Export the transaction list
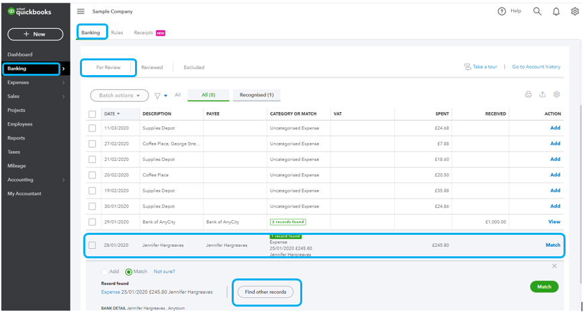Viewport: 585px width, 314px height. point(543,95)
